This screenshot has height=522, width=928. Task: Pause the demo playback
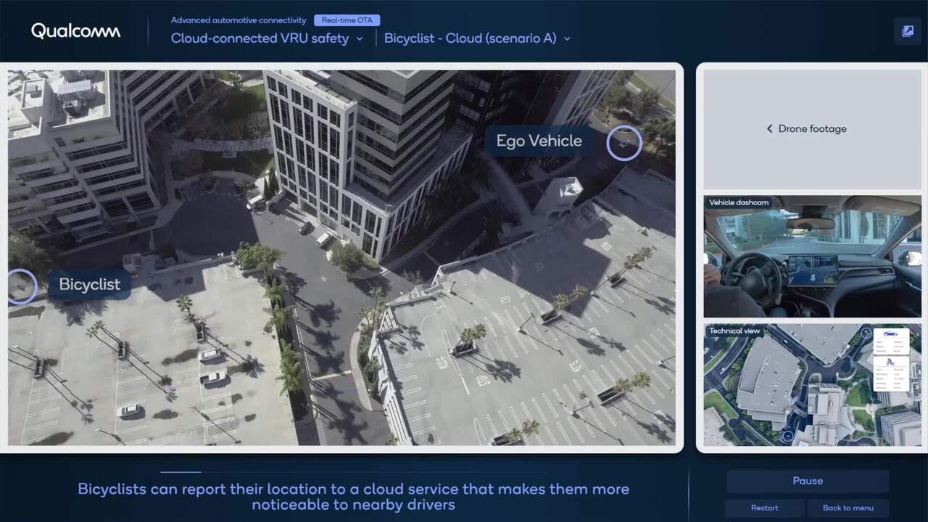tap(808, 481)
